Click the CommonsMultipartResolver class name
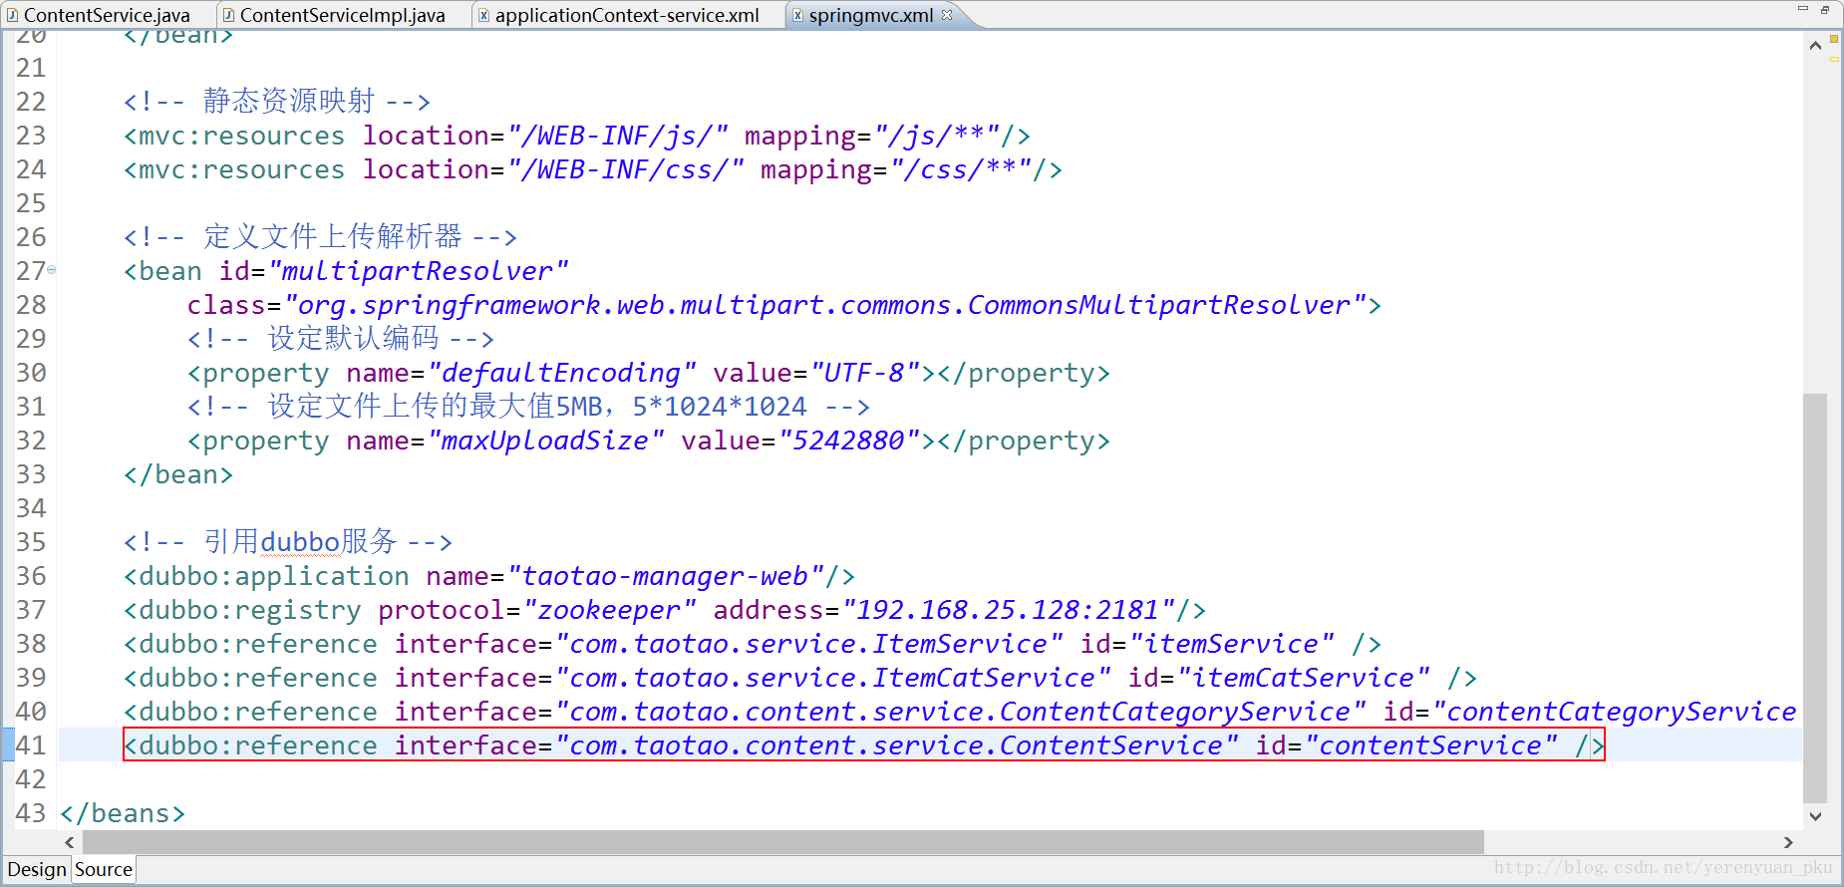This screenshot has height=887, width=1844. [1158, 305]
